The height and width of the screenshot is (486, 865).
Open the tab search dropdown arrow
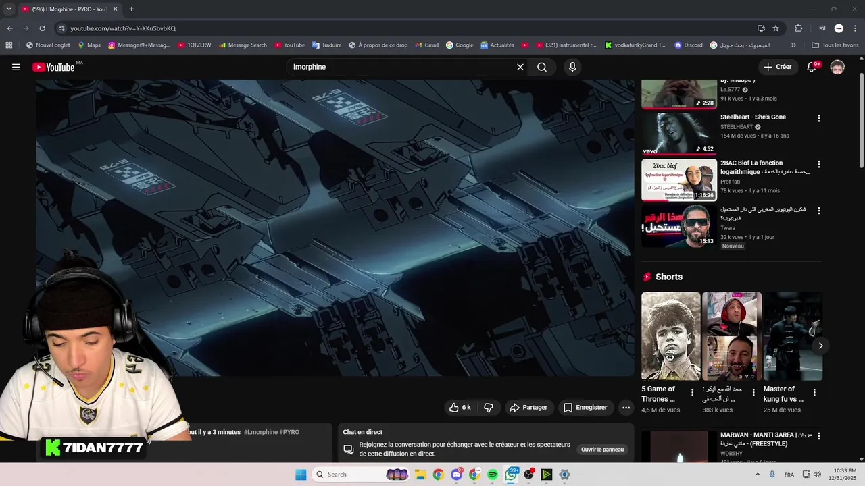pyautogui.click(x=9, y=9)
